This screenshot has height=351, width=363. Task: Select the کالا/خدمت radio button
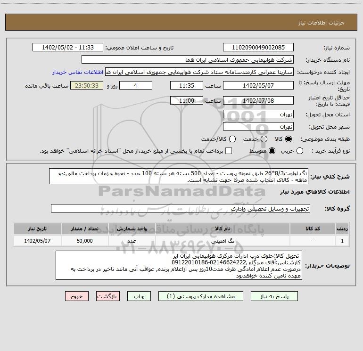(x=232, y=139)
